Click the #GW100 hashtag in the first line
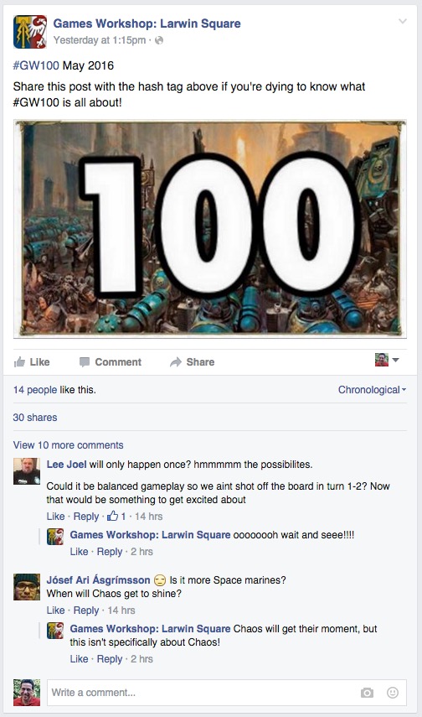This screenshot has width=422, height=717. (36, 66)
